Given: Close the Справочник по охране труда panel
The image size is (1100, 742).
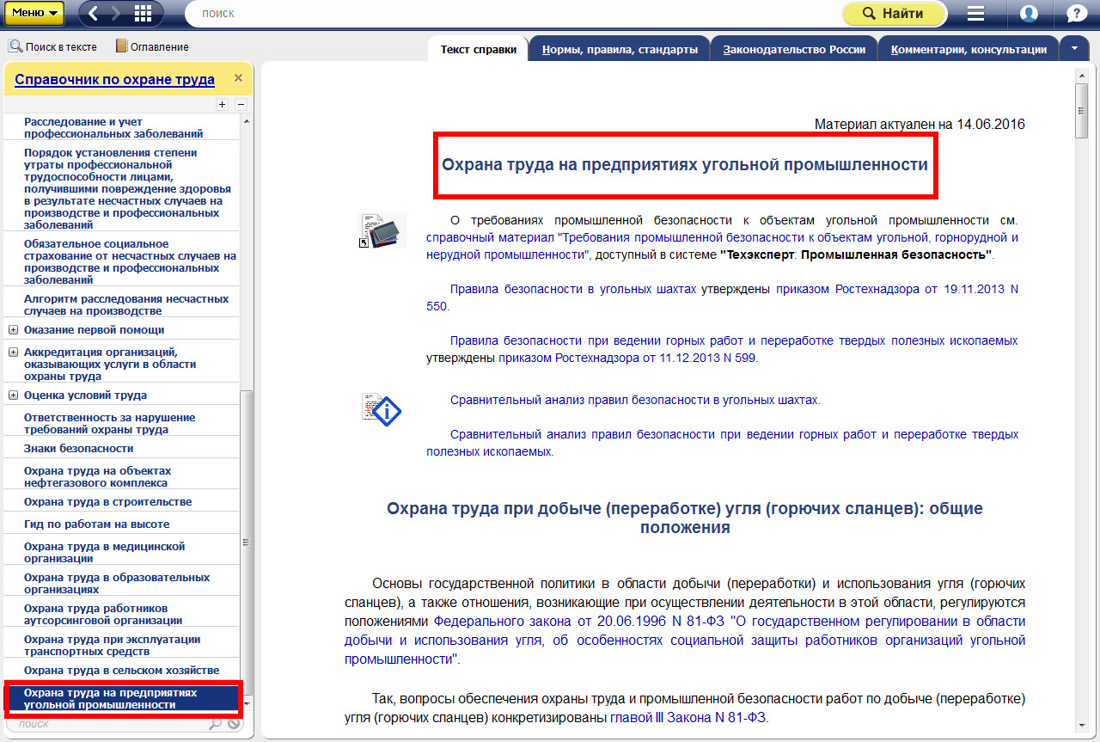Looking at the screenshot, I should 238,78.
